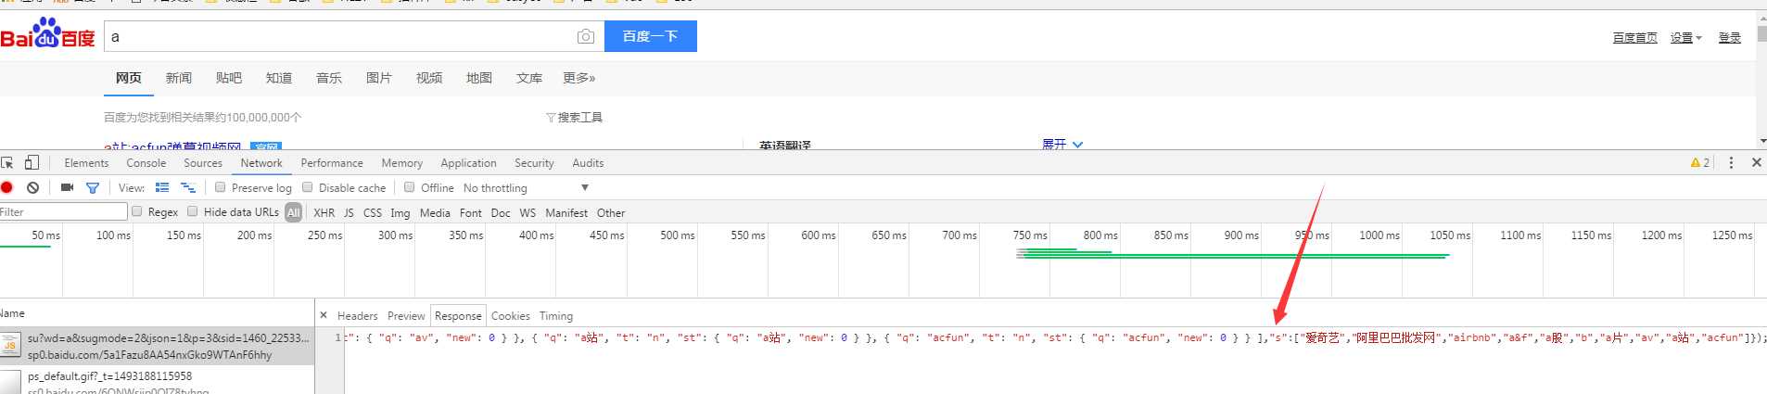The image size is (1767, 394).
Task: Open 设置 dropdown menu
Action: pos(1685,37)
